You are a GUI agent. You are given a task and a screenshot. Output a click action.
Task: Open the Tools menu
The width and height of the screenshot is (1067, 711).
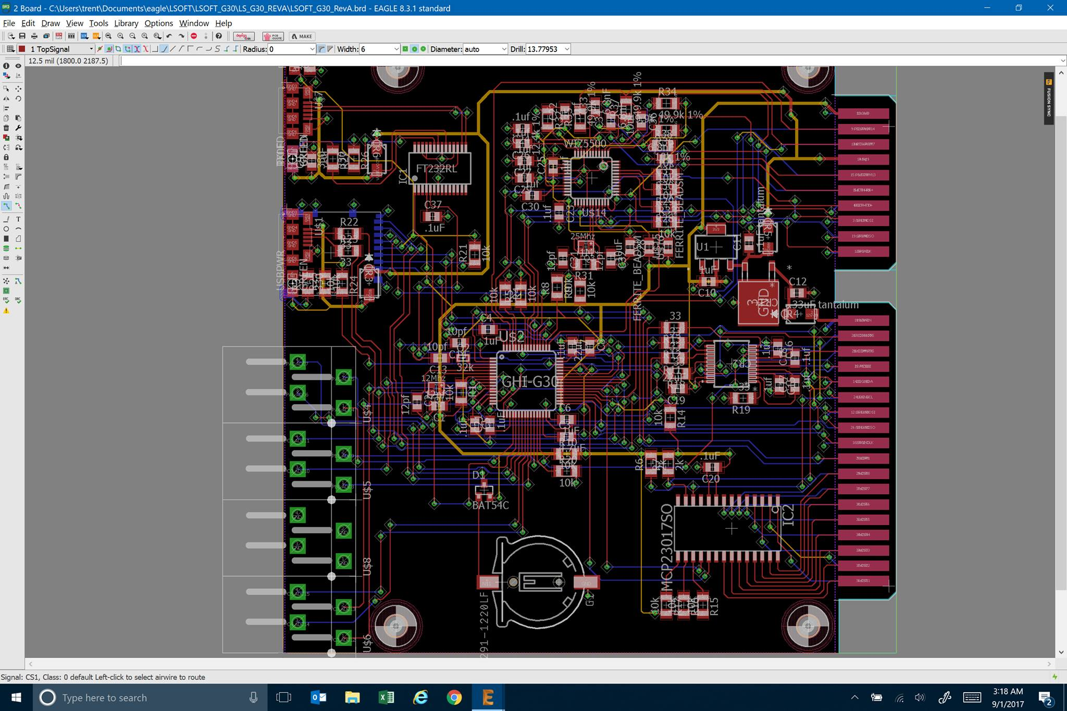[98, 23]
